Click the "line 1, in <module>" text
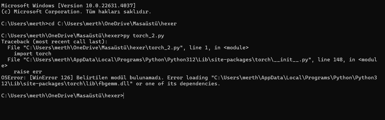 219,48
